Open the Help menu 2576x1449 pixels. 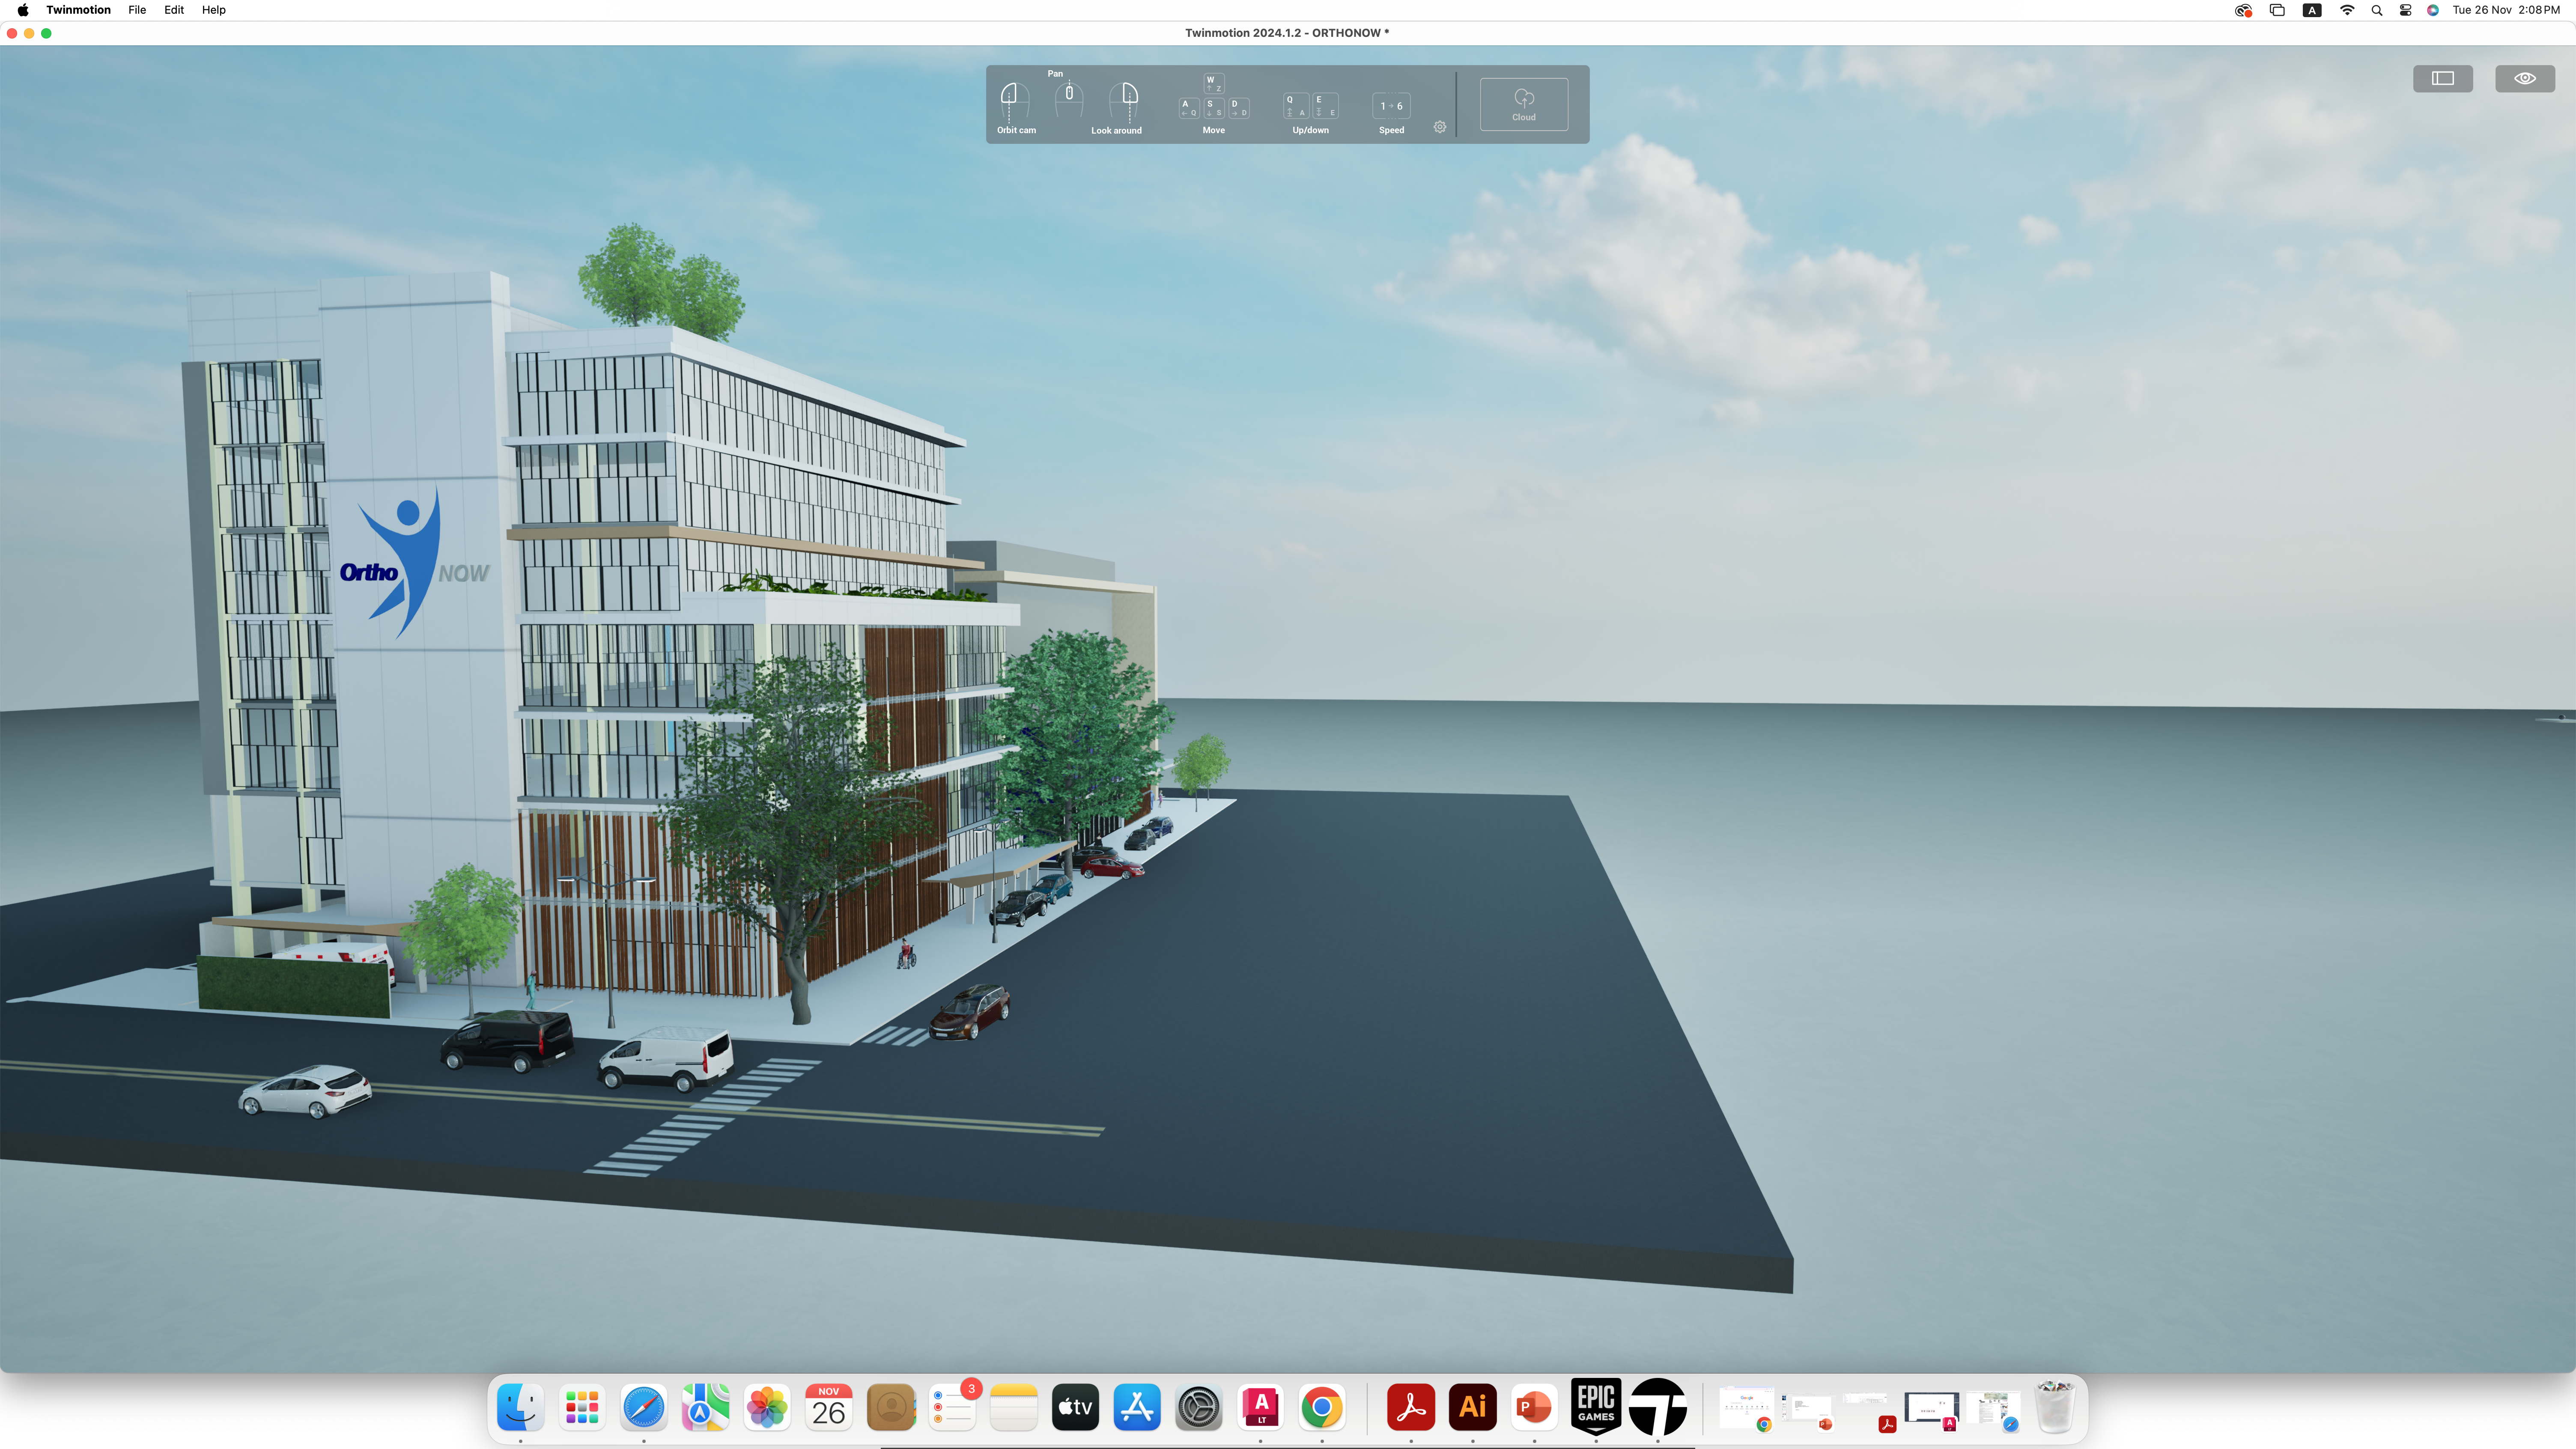click(214, 10)
